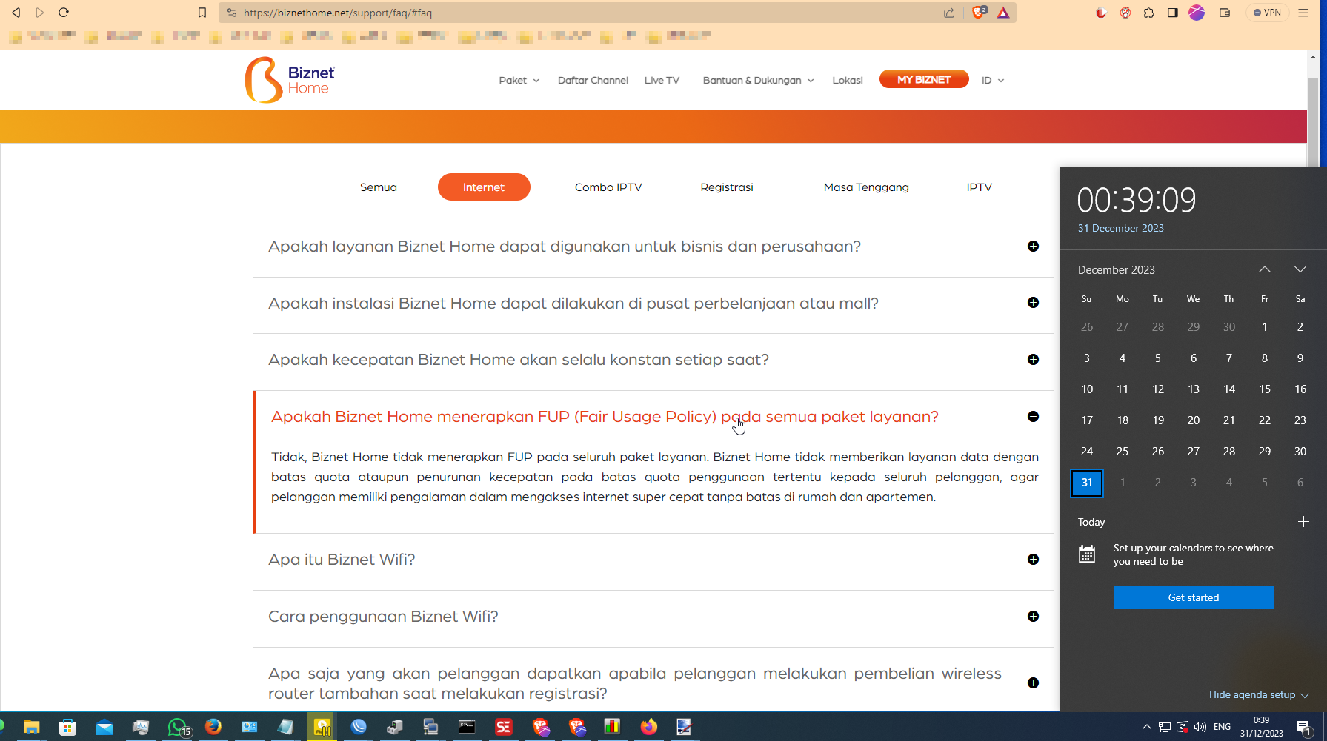
Task: Click Get started in the calendar flyout
Action: (x=1193, y=597)
